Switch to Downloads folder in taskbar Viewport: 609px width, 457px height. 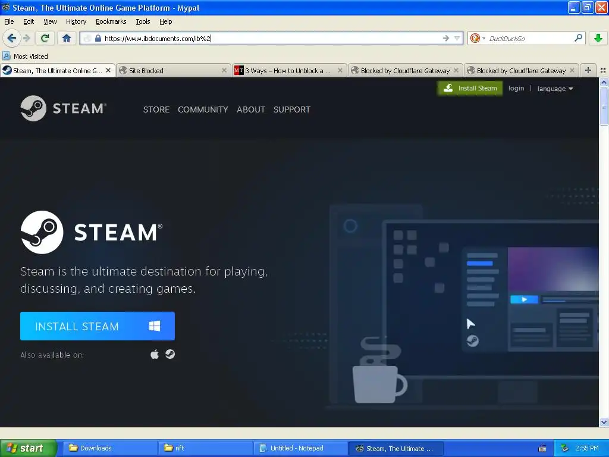point(110,448)
